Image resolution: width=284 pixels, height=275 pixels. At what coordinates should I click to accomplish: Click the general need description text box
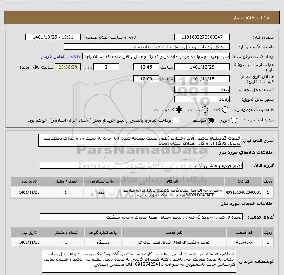click(x=140, y=141)
